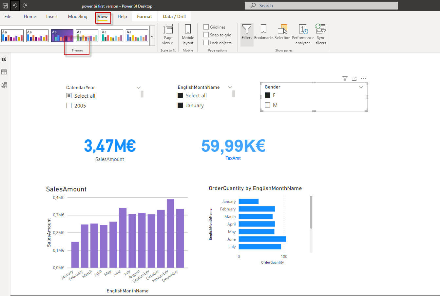The width and height of the screenshot is (440, 296).
Task: Click the Search box in title bar
Action: tap(321, 6)
